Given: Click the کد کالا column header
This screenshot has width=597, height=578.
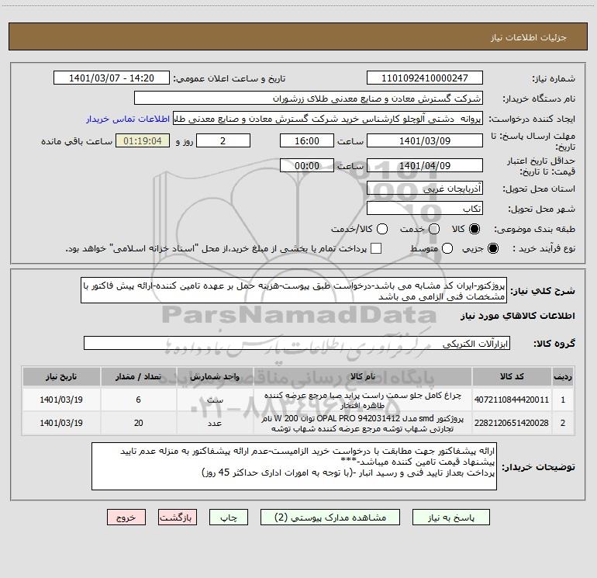Looking at the screenshot, I should point(512,376).
